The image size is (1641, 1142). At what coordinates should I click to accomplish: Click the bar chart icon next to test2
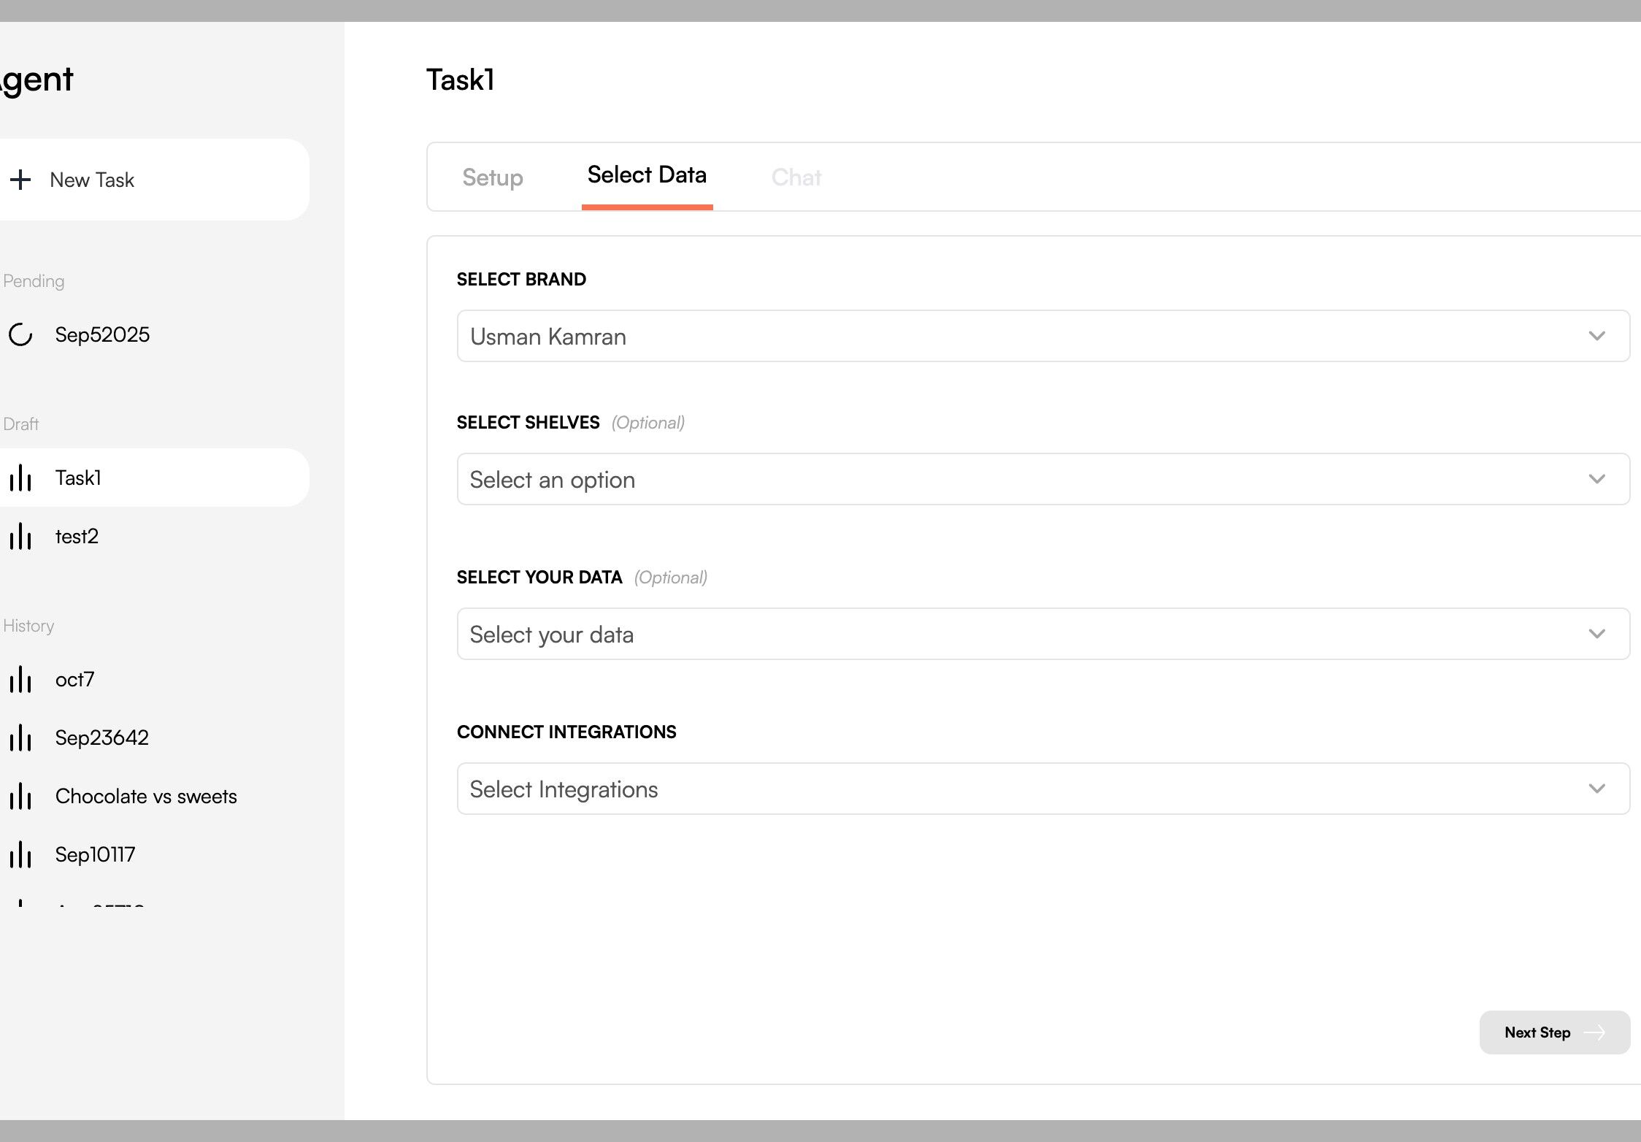[x=20, y=537]
